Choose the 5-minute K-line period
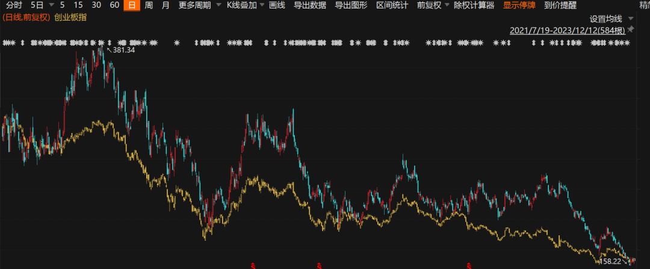This screenshot has width=650, height=269. pyautogui.click(x=62, y=5)
